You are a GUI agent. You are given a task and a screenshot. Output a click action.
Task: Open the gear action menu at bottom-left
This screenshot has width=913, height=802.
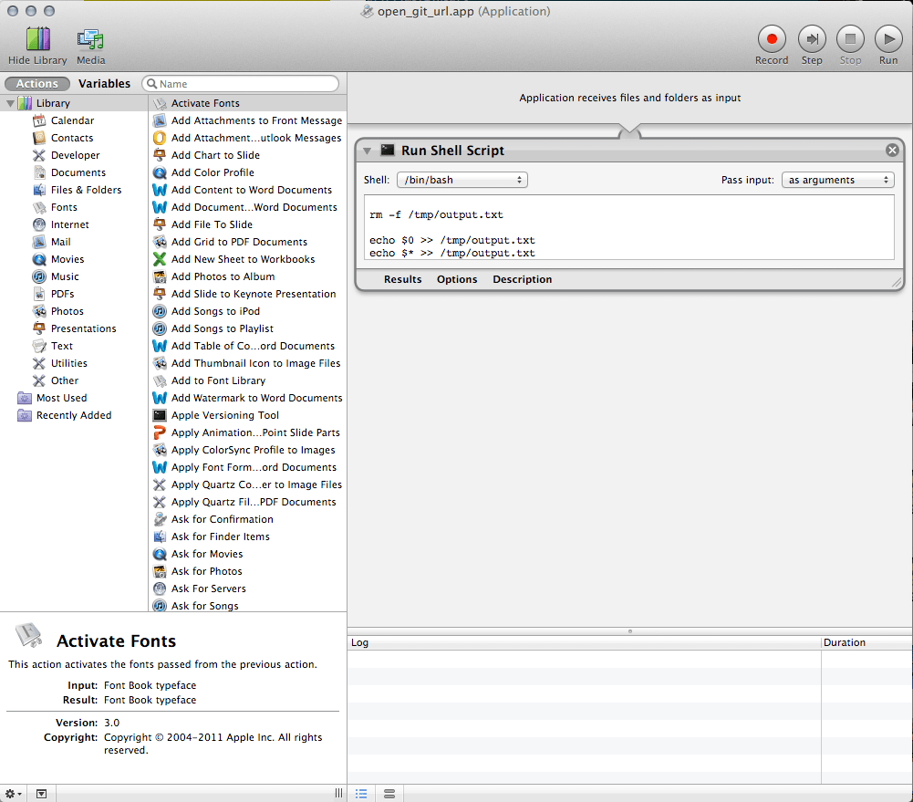pos(13,794)
